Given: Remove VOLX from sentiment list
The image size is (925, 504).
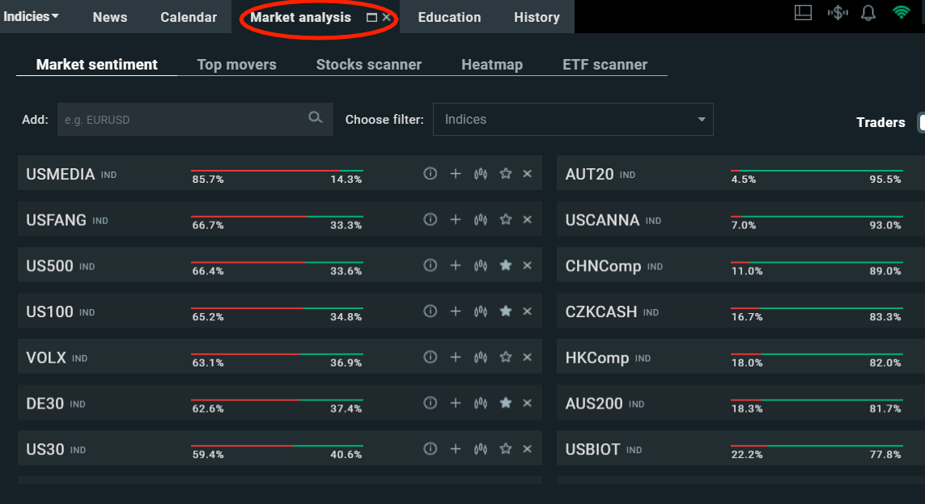Looking at the screenshot, I should 527,357.
